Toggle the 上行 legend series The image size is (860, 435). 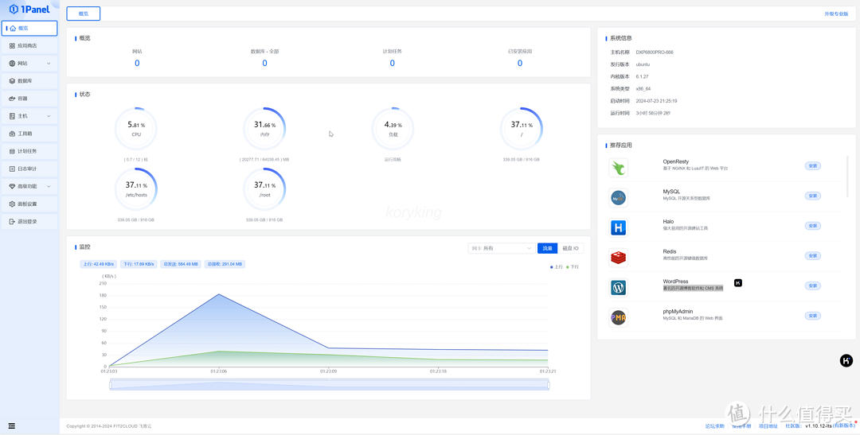click(x=556, y=267)
